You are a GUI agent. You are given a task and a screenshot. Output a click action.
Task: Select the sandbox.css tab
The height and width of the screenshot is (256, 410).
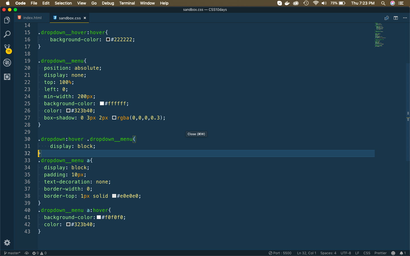pos(70,18)
